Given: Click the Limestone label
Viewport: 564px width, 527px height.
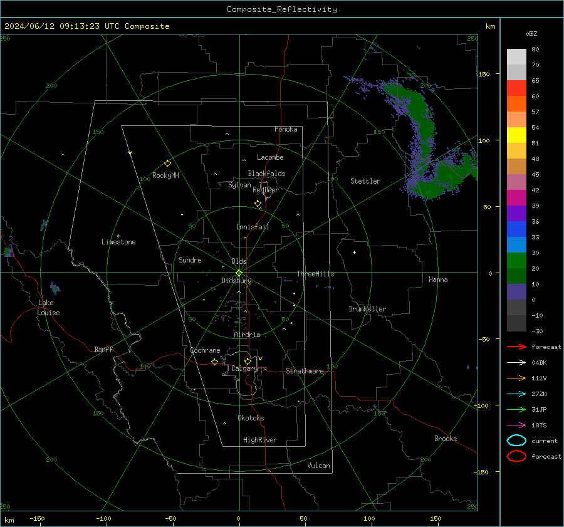Looking at the screenshot, I should (x=118, y=242).
